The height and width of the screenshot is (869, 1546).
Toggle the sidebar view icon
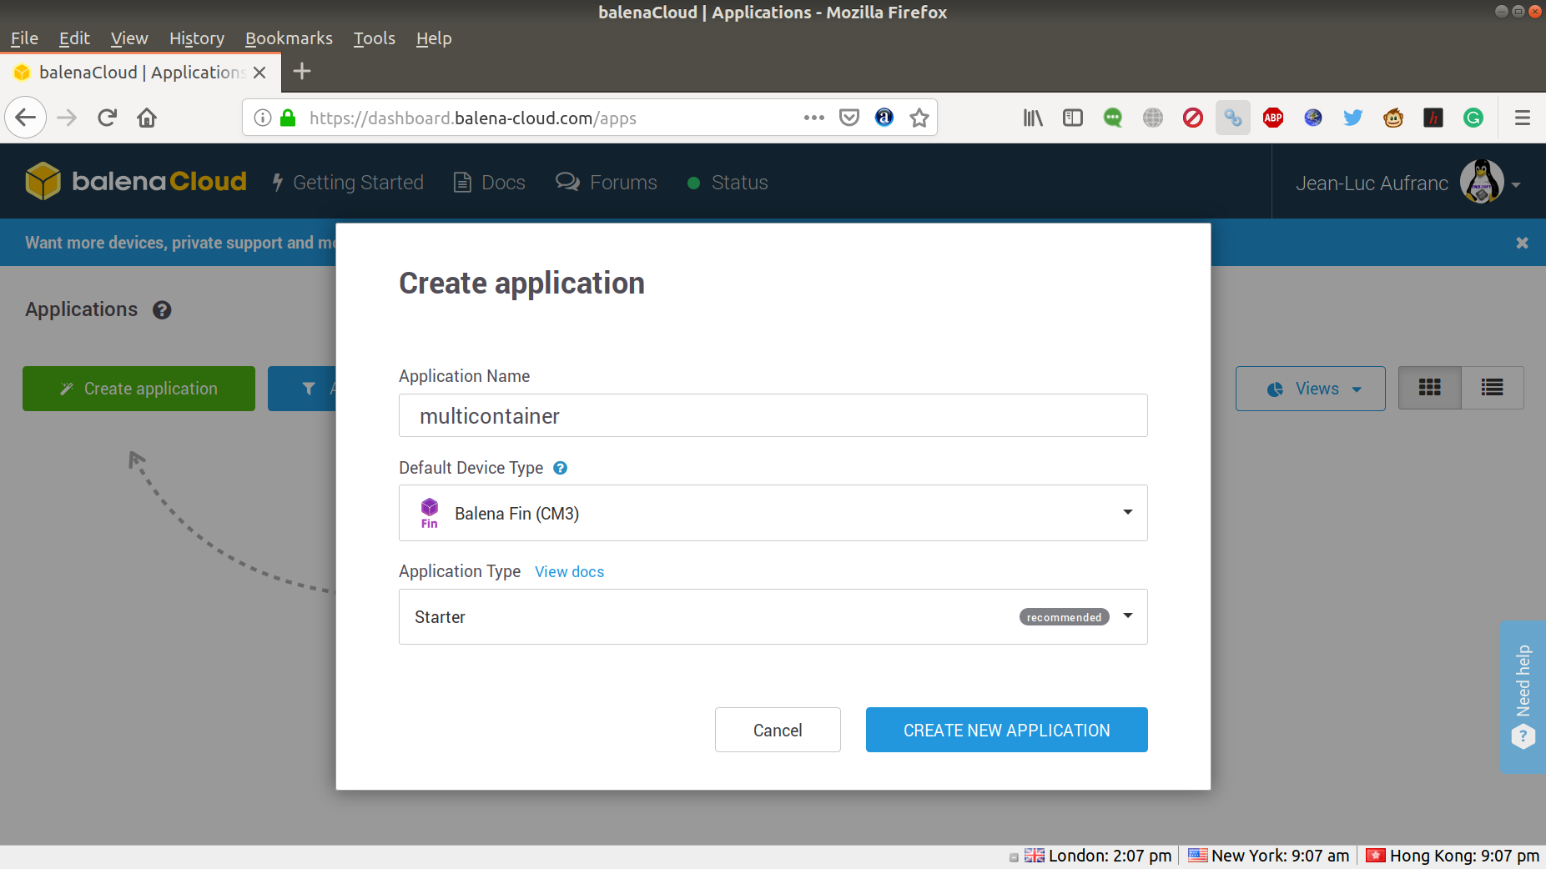coord(1073,118)
